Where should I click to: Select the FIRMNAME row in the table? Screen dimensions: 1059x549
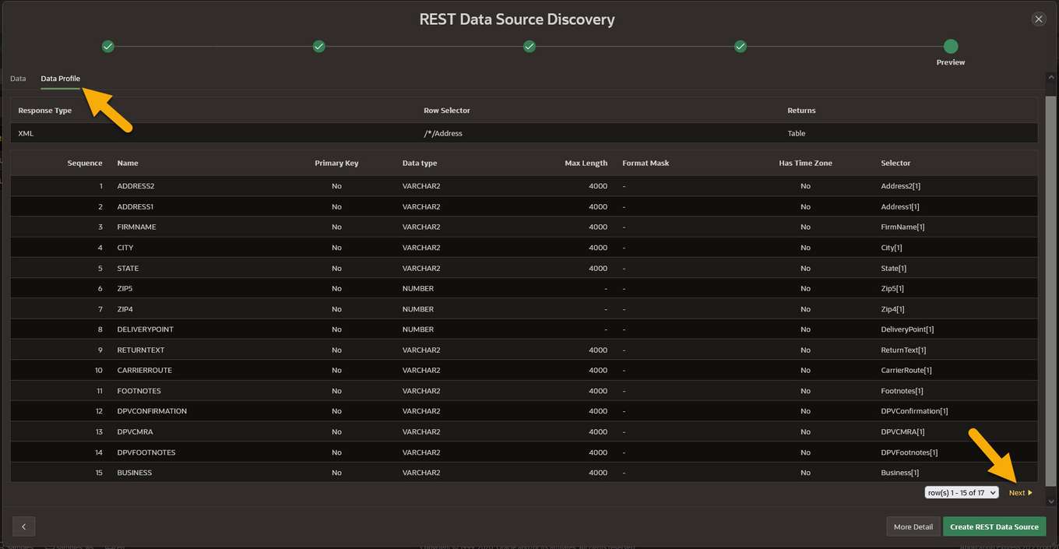click(x=311, y=227)
